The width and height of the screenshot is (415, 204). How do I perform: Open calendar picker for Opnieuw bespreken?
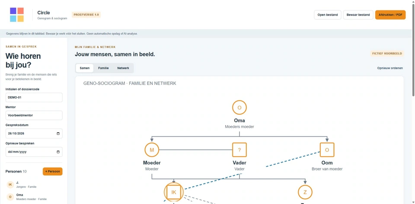pos(58,152)
